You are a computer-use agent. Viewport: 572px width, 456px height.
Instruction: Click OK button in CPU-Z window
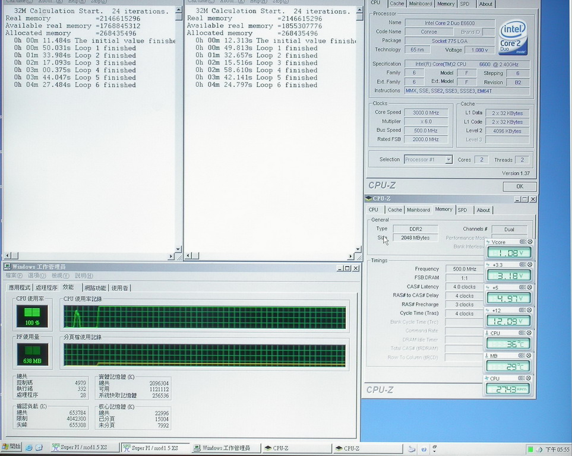(520, 186)
